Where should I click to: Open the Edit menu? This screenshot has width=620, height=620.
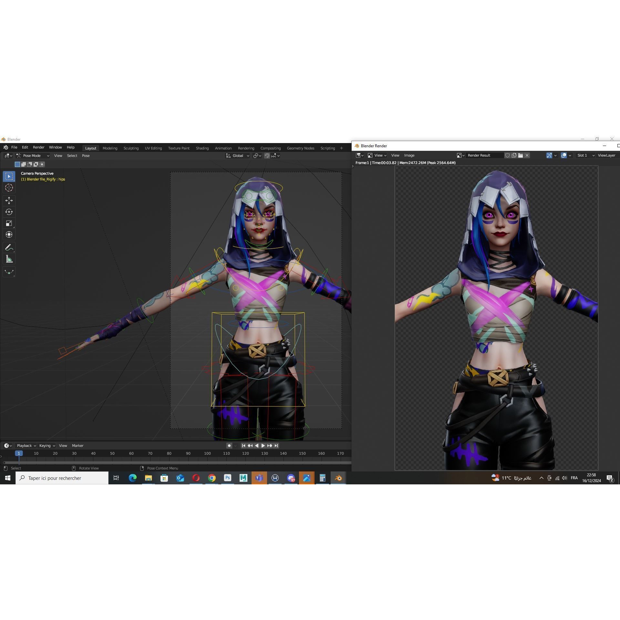[25, 147]
